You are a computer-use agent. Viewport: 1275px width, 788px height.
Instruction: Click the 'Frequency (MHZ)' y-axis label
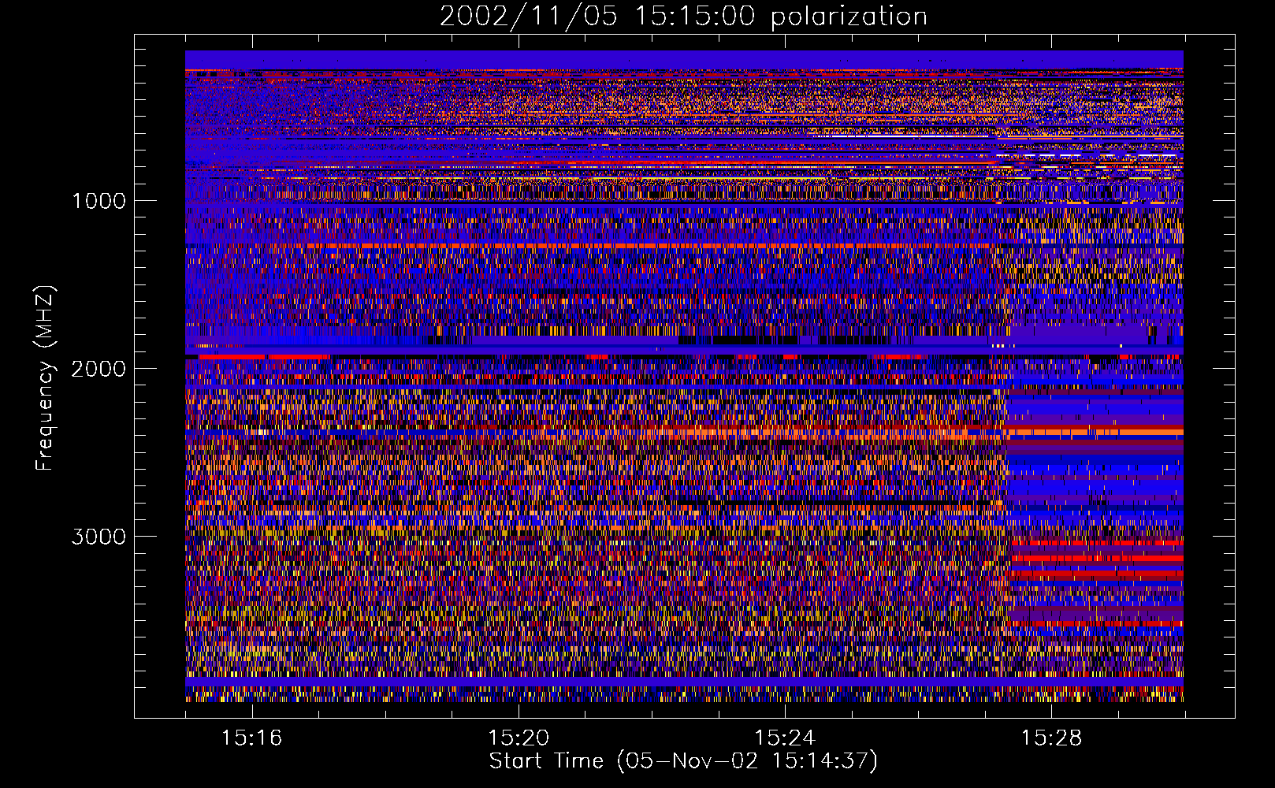click(45, 378)
